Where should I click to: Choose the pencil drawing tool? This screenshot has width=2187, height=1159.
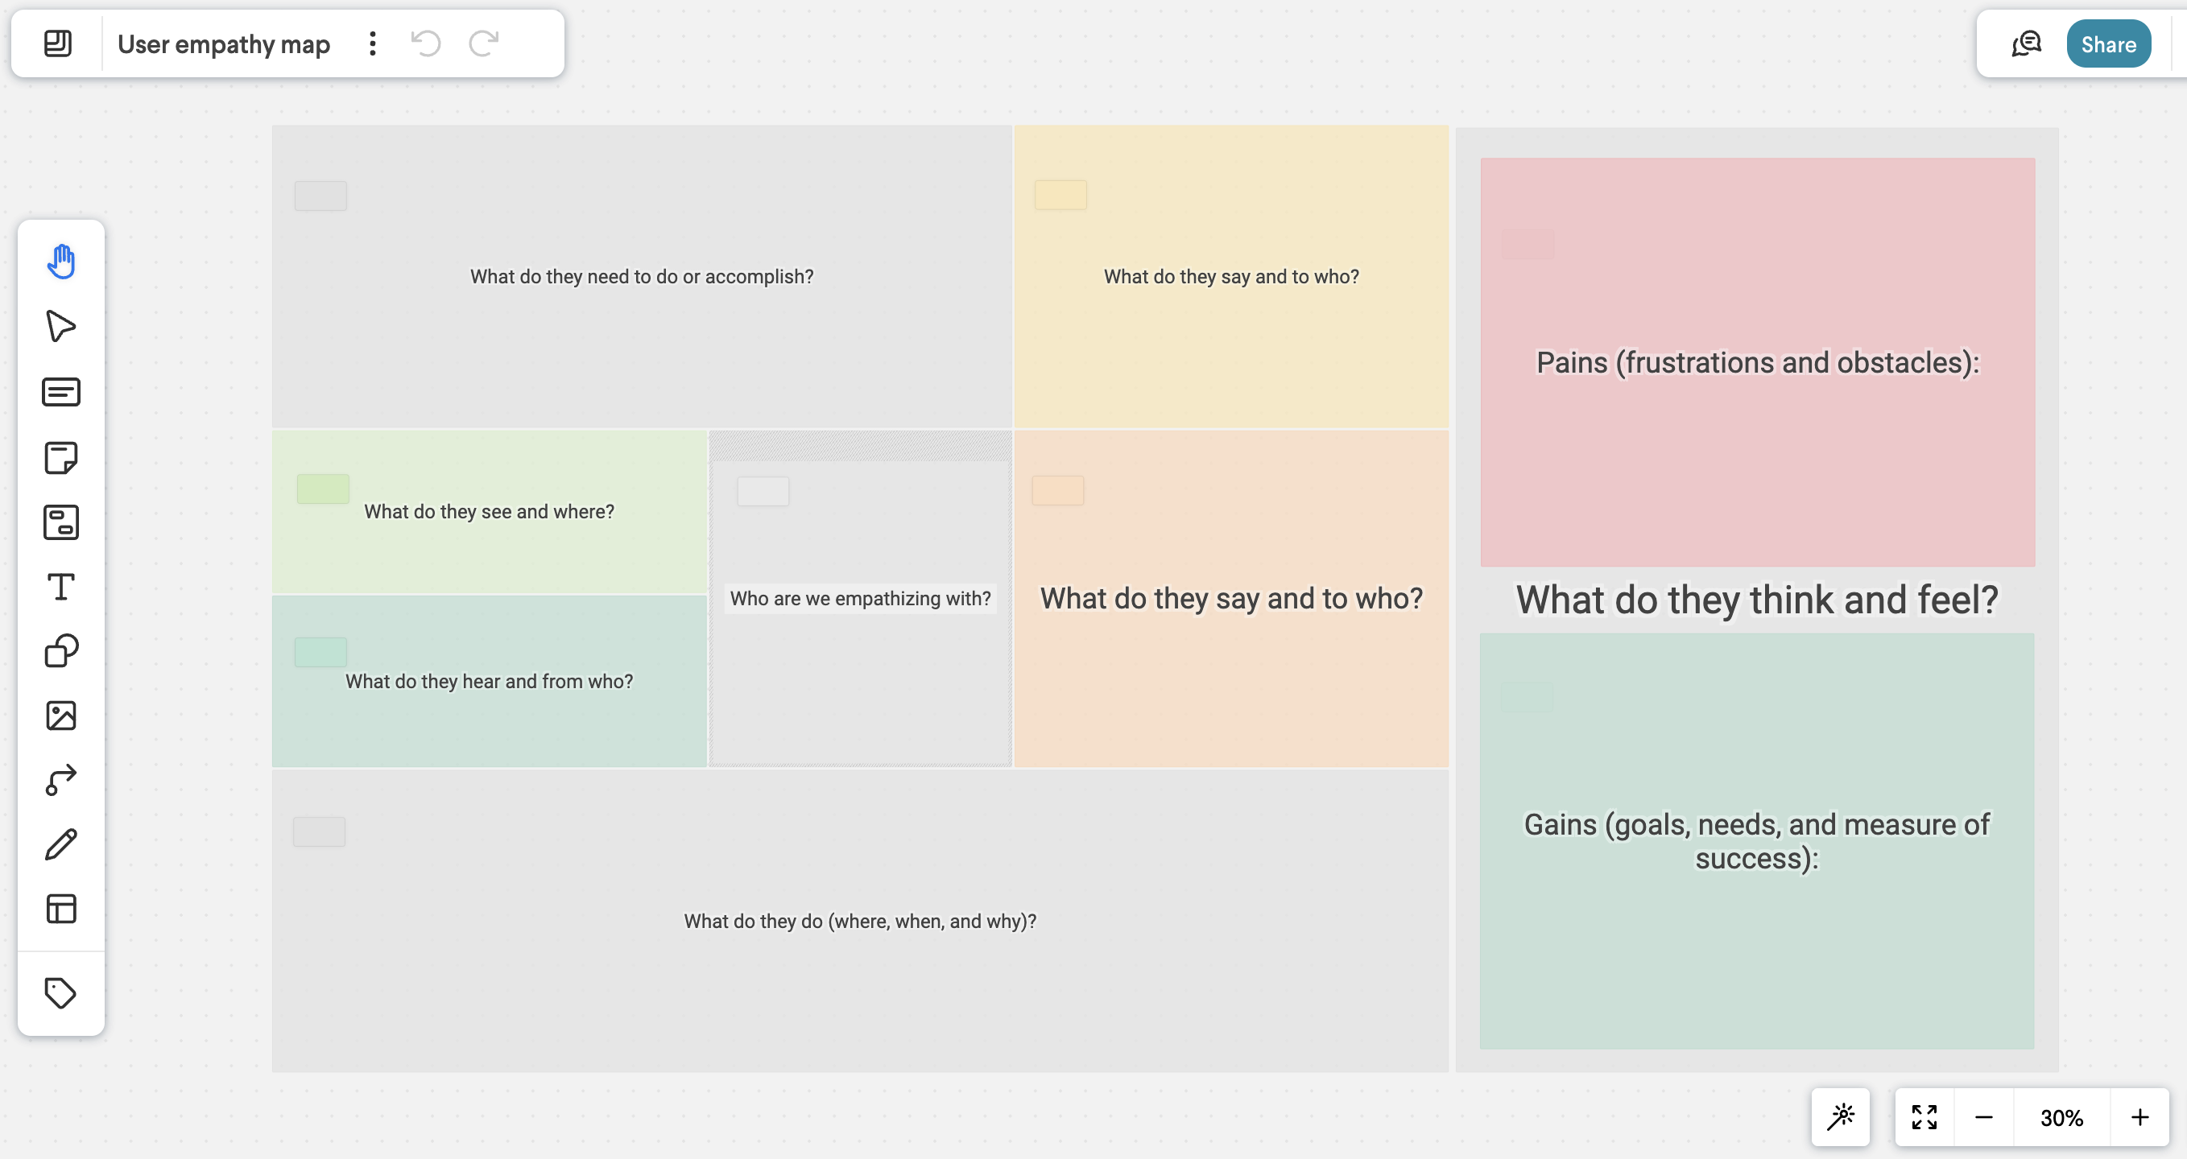[x=61, y=845]
